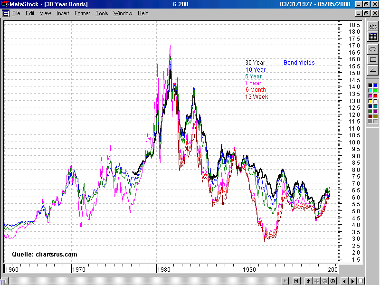Select the rectangle drawing tool
The image size is (380, 285).
pos(373,60)
